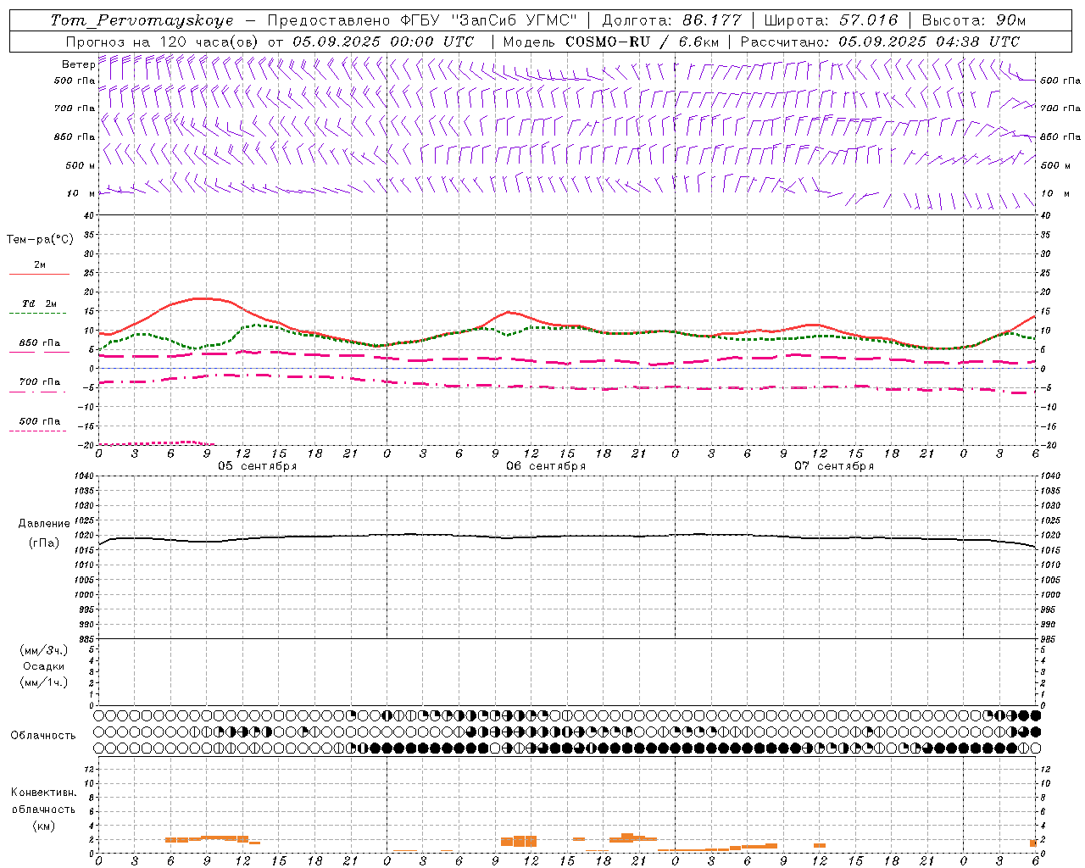Click the Td 2м dew point legend entry
The height and width of the screenshot is (868, 1085).
(40, 303)
